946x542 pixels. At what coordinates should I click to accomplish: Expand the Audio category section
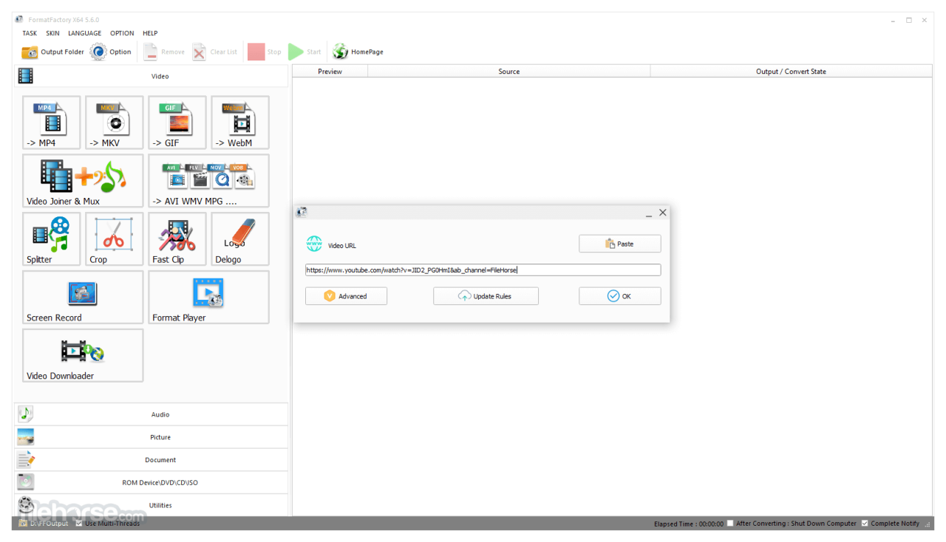pyautogui.click(x=160, y=414)
